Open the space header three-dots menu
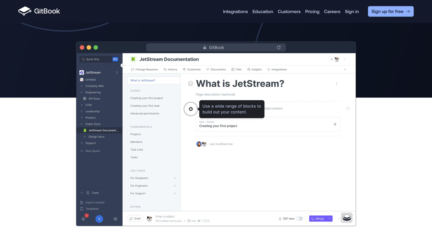The image size is (432, 232). point(345,59)
